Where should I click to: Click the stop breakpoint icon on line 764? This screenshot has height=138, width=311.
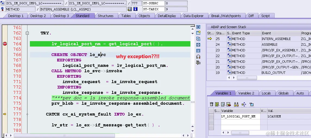click(5, 44)
